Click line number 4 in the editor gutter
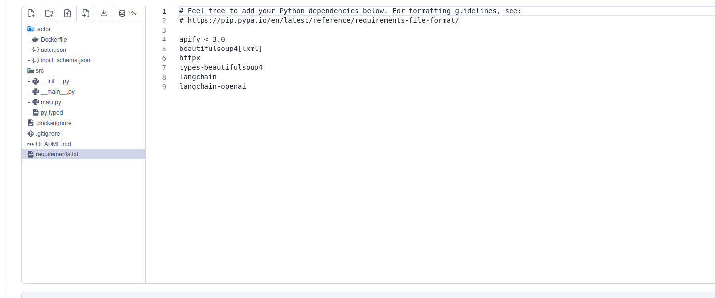 [164, 39]
